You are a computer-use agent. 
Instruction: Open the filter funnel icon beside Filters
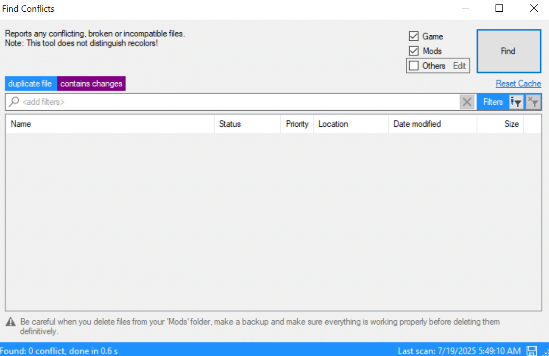tap(516, 102)
